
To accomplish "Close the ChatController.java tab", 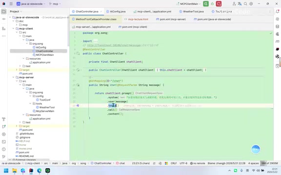I will pyautogui.click(x=101, y=12).
